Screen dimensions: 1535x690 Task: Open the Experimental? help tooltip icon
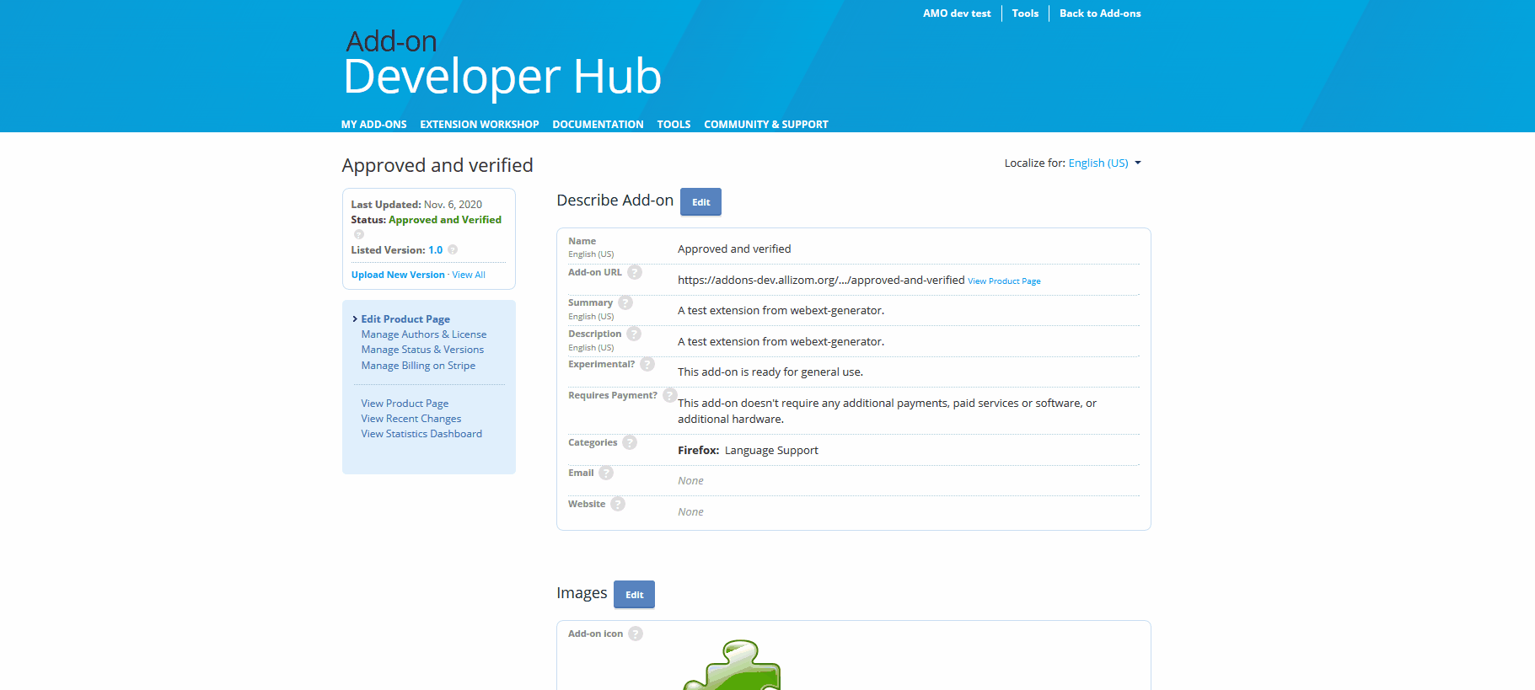(647, 364)
